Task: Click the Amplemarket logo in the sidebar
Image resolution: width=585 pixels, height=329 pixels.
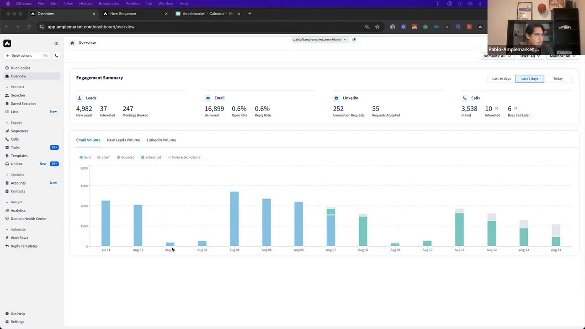Action: [7, 43]
